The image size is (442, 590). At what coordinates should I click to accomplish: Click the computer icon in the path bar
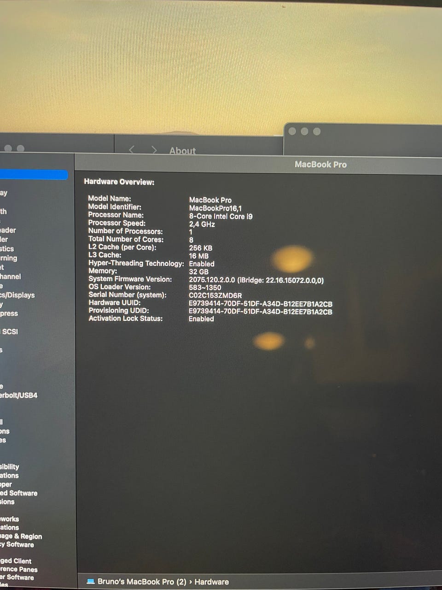coord(91,581)
